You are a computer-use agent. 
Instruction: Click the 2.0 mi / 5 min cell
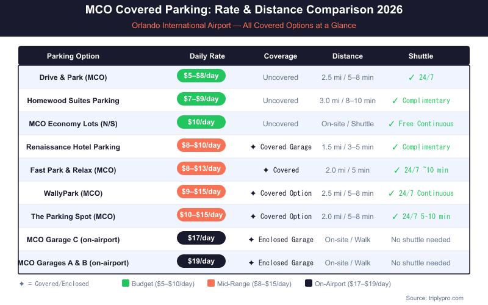pos(347,170)
